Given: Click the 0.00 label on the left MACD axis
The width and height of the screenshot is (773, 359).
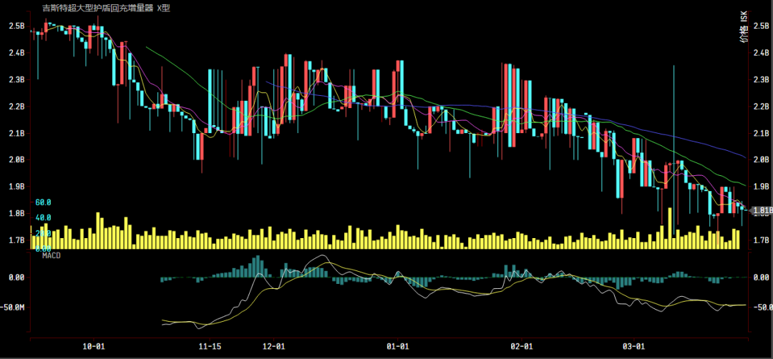Looking at the screenshot, I should [x=16, y=277].
